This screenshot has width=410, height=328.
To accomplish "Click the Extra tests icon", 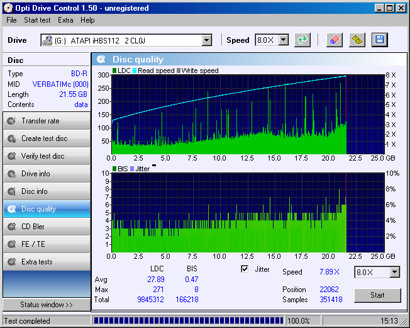I will coord(11,262).
